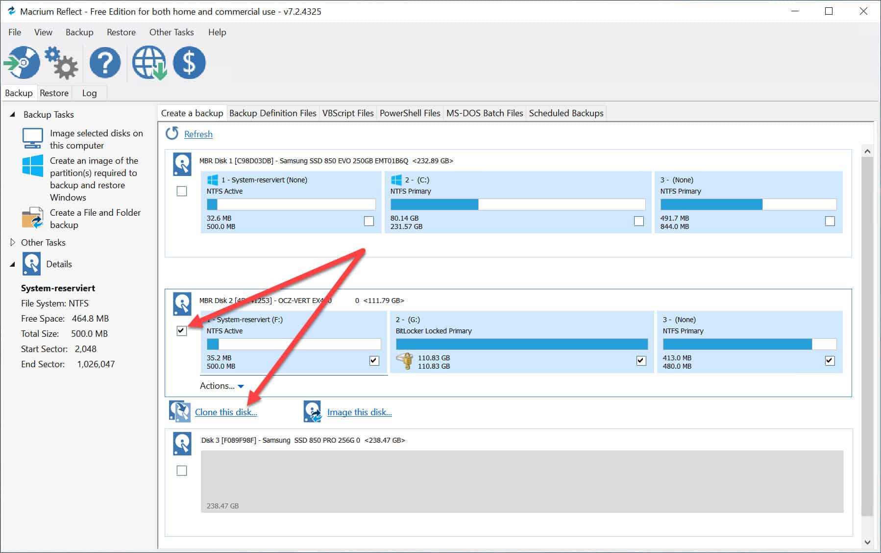This screenshot has height=553, width=881.
Task: Open the Other Tasks menu
Action: coord(171,32)
